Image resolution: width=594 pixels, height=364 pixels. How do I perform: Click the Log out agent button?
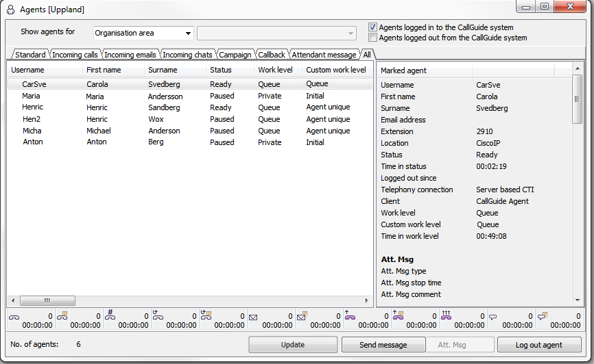[539, 345]
